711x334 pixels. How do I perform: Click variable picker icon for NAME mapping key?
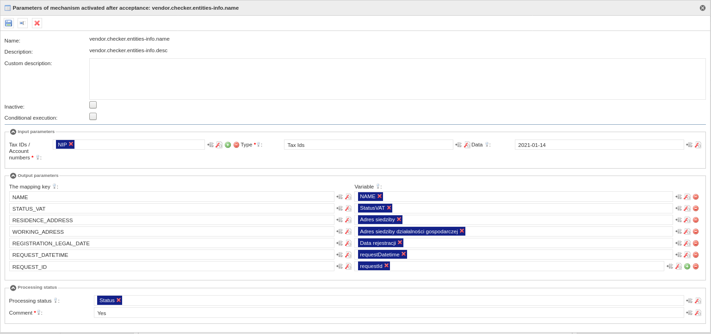[x=340, y=197]
